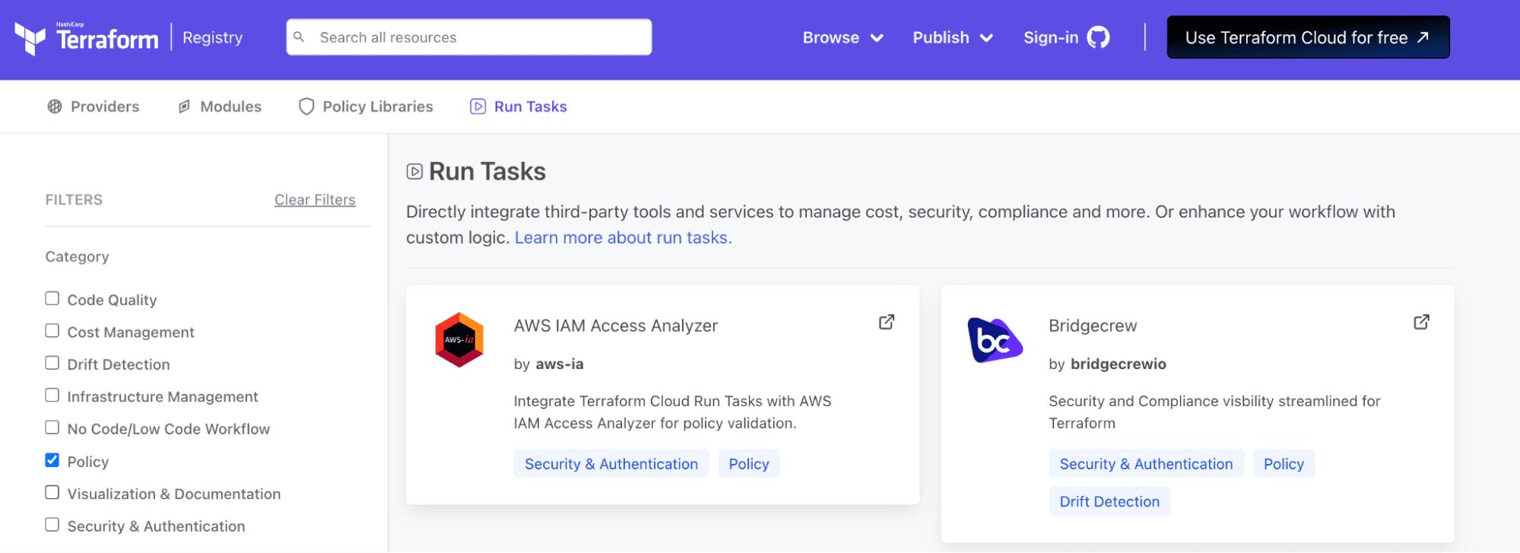Switch to the Run Tasks tab
The width and height of the screenshot is (1520, 553).
point(530,106)
